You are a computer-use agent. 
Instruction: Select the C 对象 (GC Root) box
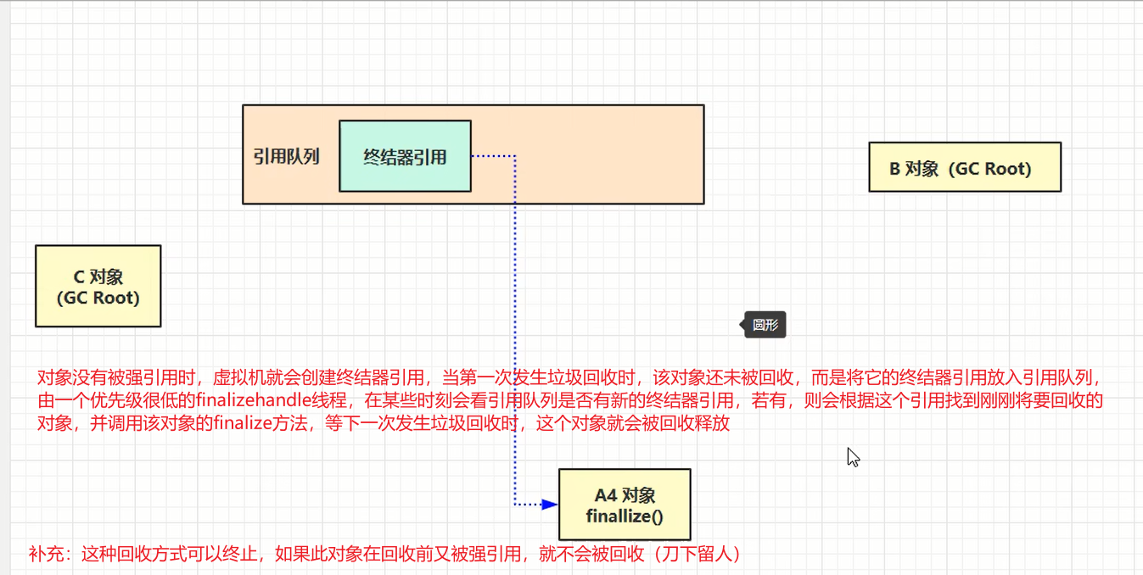pyautogui.click(x=98, y=286)
